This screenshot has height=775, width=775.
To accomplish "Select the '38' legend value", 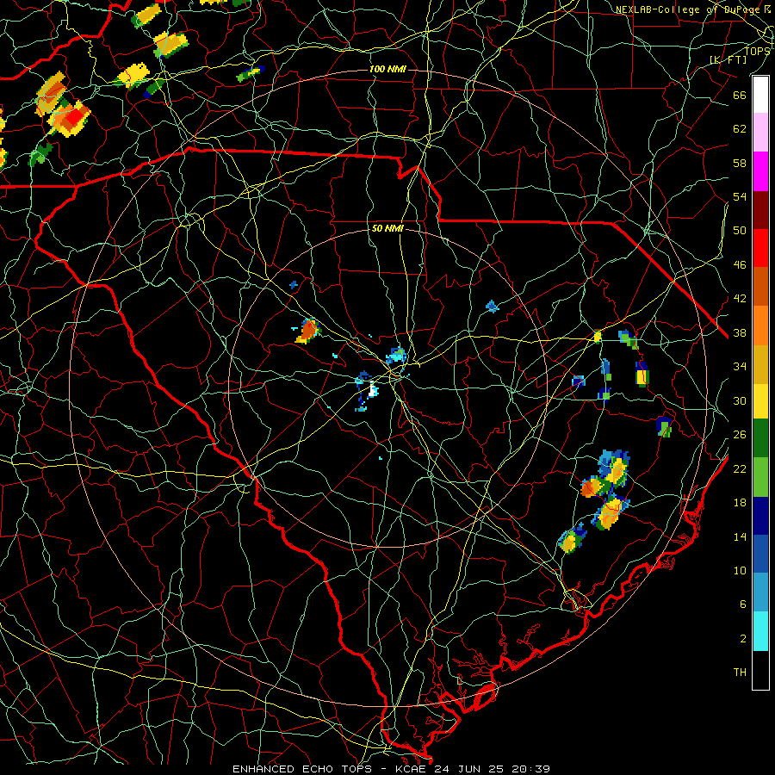I will 740,332.
